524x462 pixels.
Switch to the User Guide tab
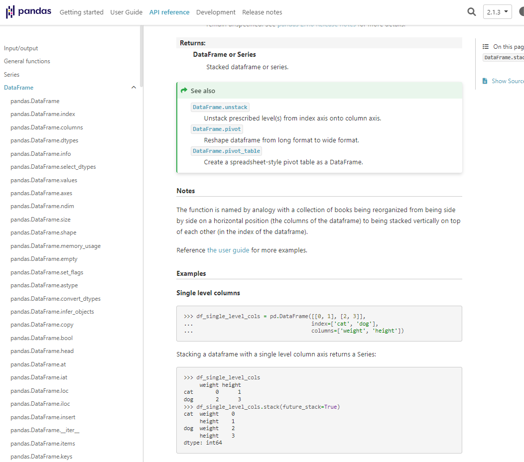[126, 12]
